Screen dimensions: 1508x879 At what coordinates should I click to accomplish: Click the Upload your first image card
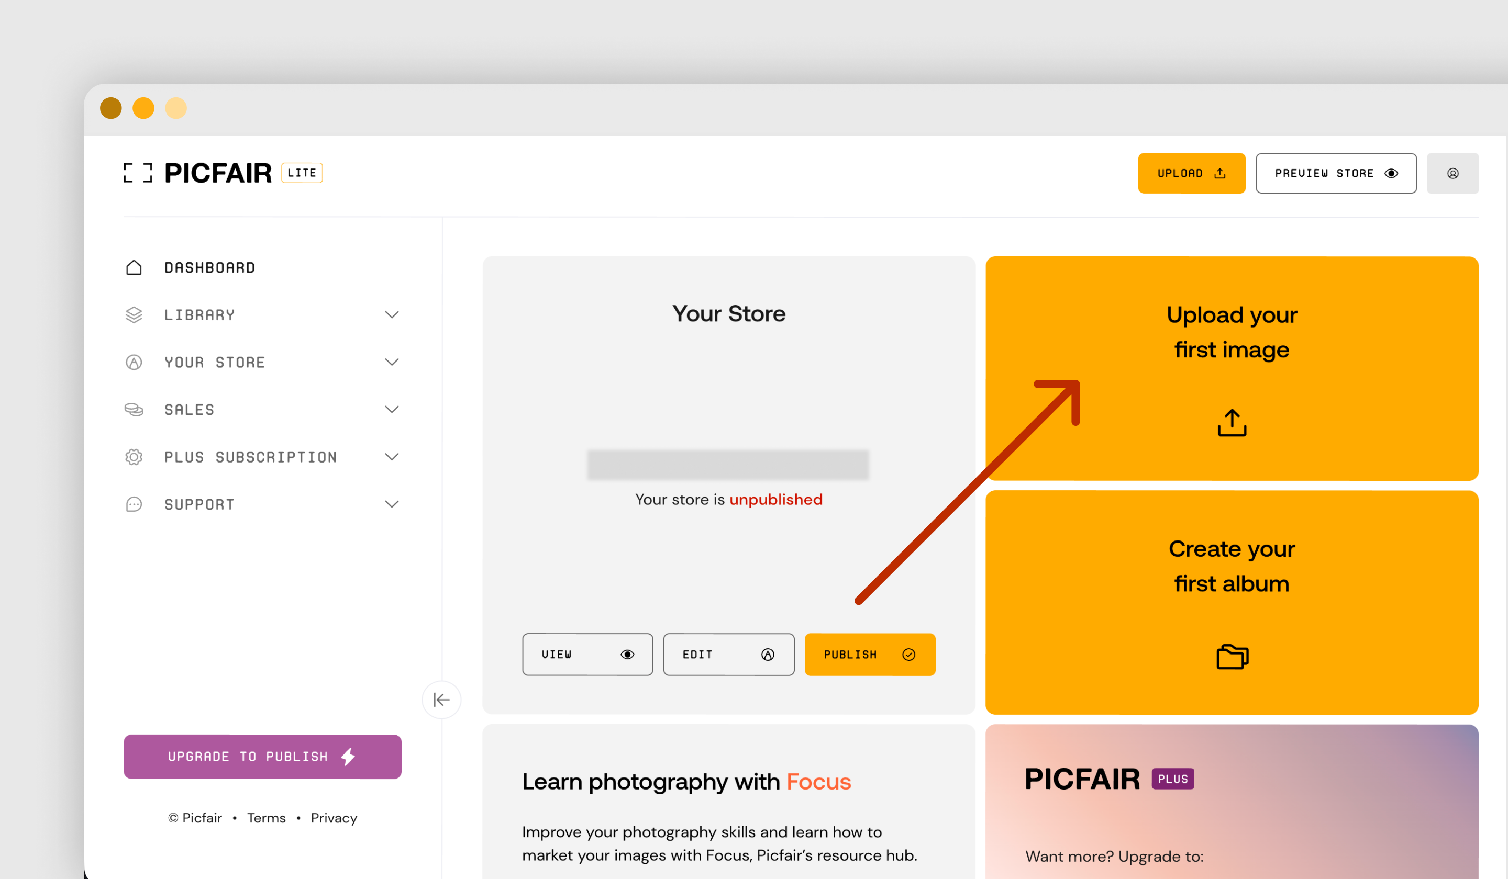point(1232,368)
